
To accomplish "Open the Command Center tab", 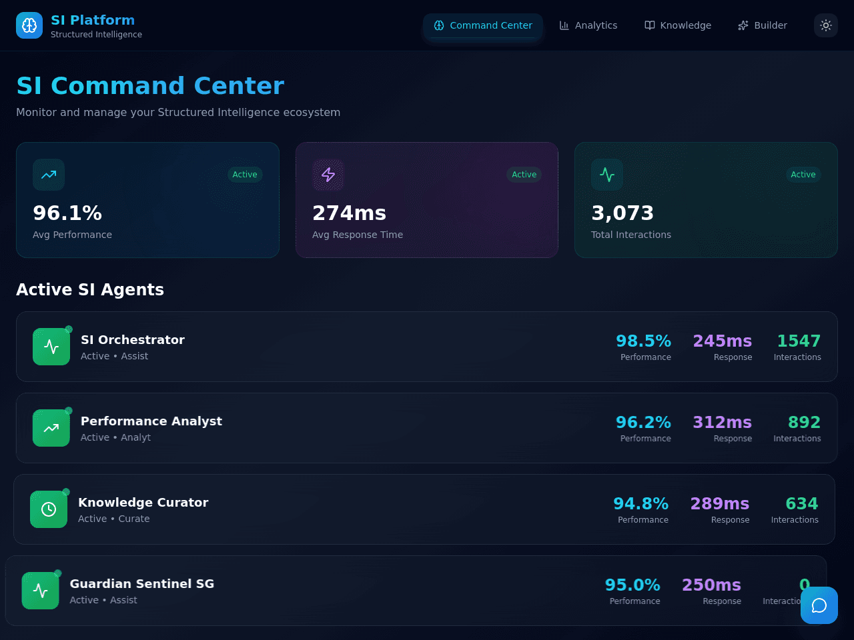I will (x=483, y=25).
